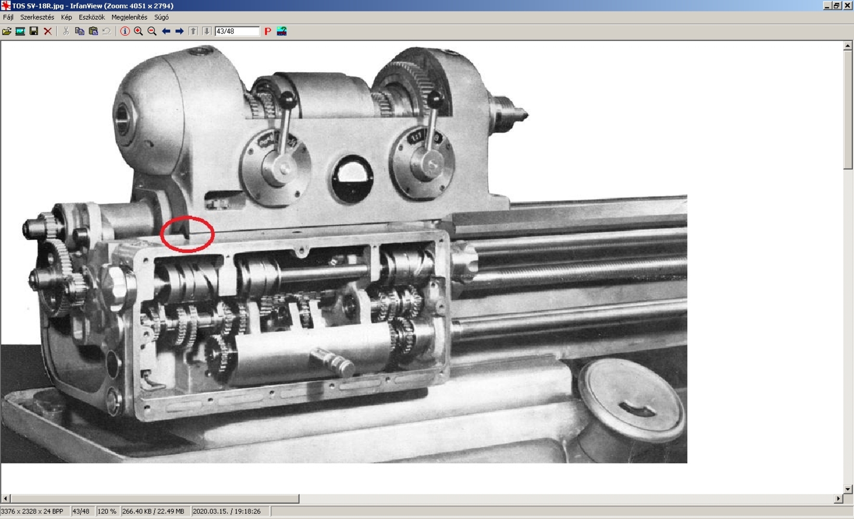The image size is (854, 519).
Task: Copy the image using the copy icon
Action: (x=79, y=31)
